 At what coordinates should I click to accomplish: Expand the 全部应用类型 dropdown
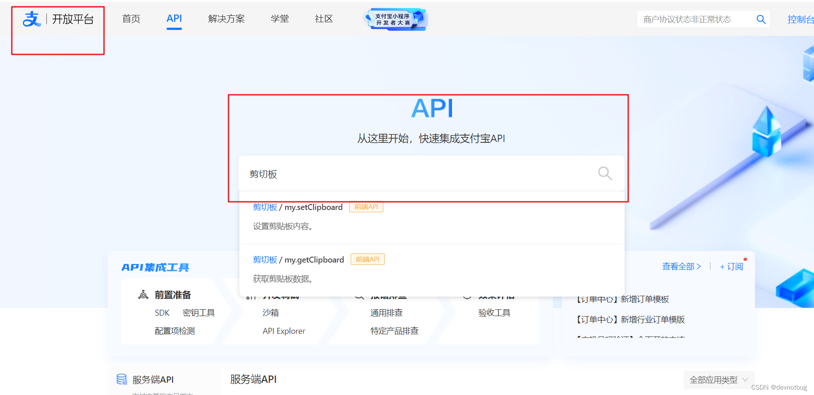tap(719, 380)
